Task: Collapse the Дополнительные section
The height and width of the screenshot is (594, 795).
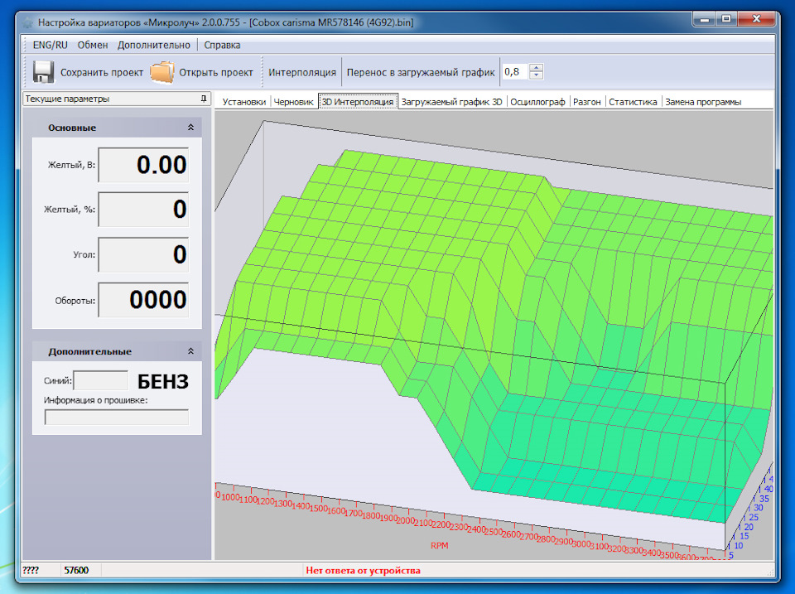Action: pyautogui.click(x=190, y=351)
